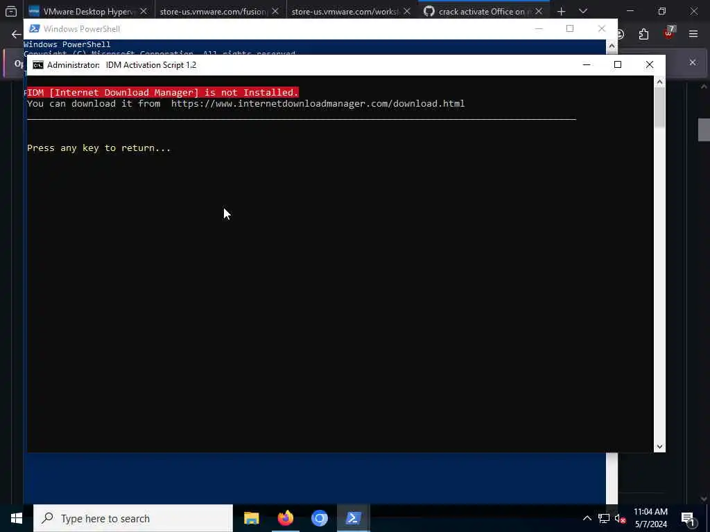Click IDM script scrollbar up arrow
The image size is (710, 532).
660,82
